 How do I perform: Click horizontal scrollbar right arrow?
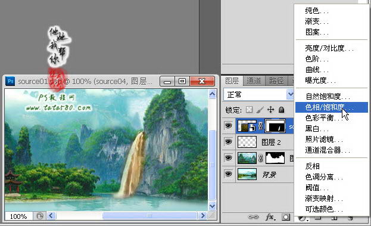(x=202, y=216)
